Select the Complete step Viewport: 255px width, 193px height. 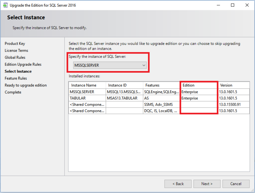(x=13, y=92)
